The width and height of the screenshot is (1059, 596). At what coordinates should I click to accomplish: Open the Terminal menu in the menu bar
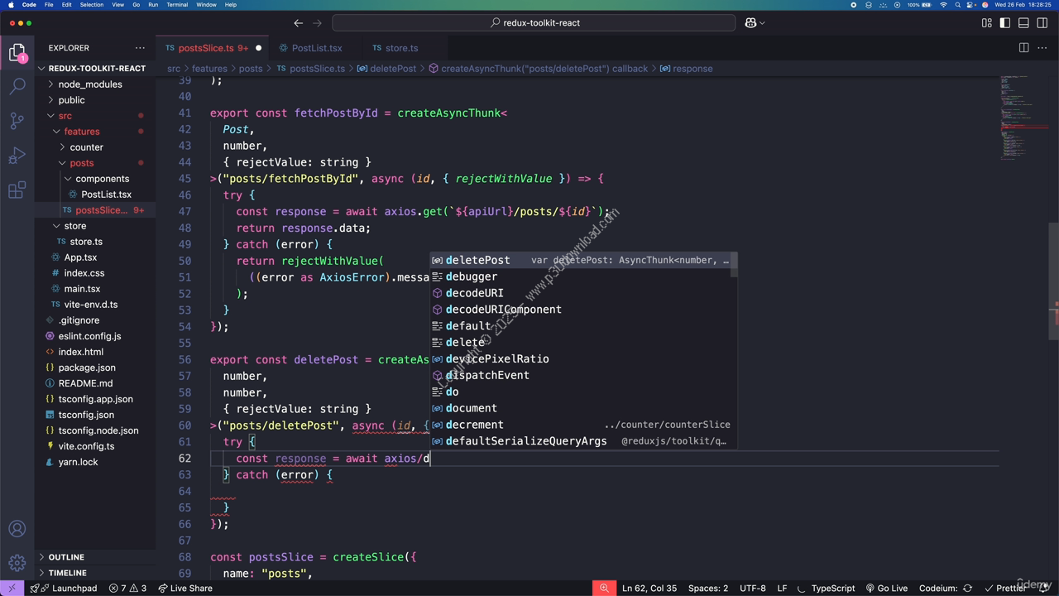pos(176,4)
